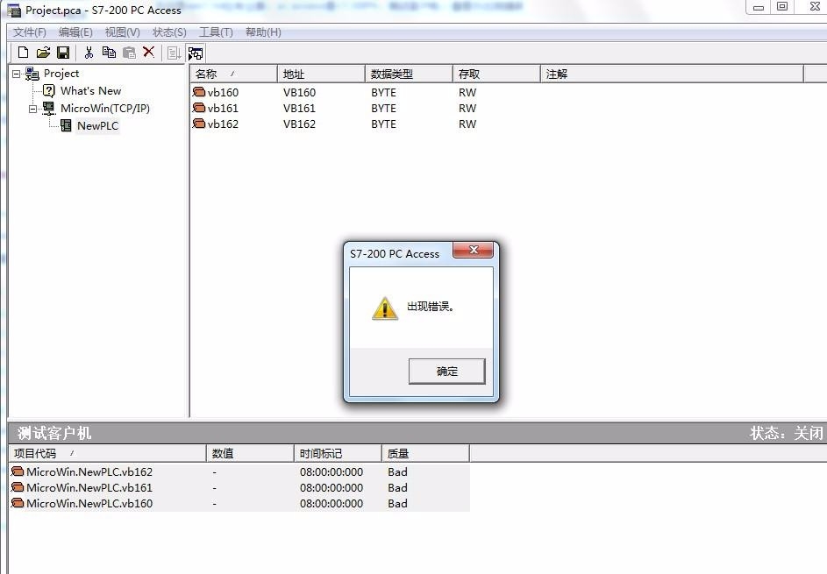Screen dimensions: 827x574
Task: Click the vb160 item tag icon
Action: pos(199,92)
